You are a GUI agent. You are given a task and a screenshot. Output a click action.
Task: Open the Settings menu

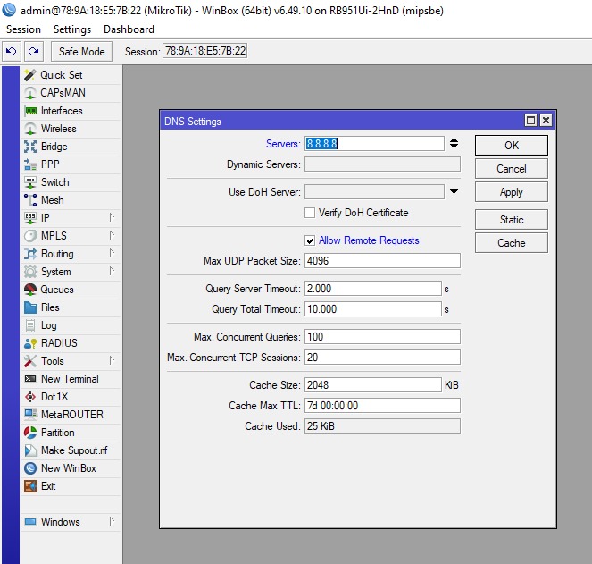[x=72, y=29]
